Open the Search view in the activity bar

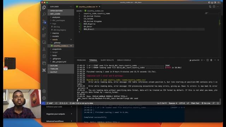(x=44, y=14)
